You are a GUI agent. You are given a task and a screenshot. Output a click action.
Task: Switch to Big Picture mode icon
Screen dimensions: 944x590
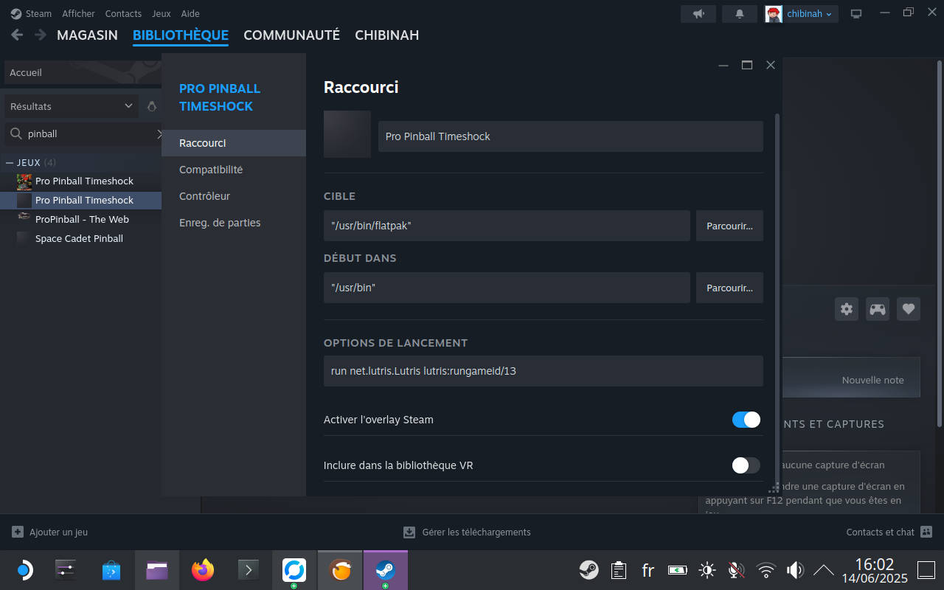click(856, 13)
